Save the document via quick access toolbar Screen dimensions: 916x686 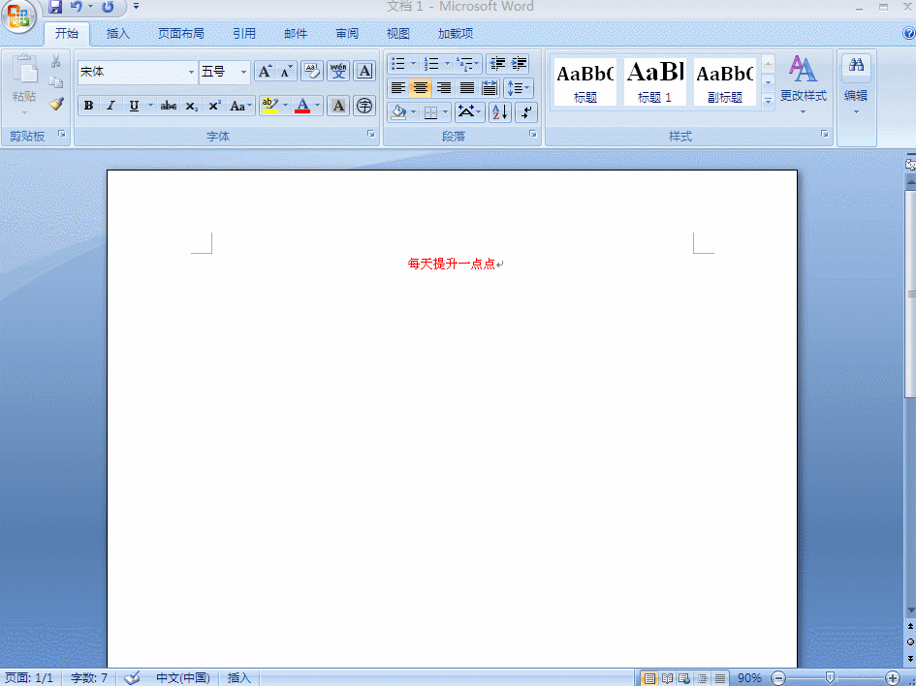pos(55,7)
